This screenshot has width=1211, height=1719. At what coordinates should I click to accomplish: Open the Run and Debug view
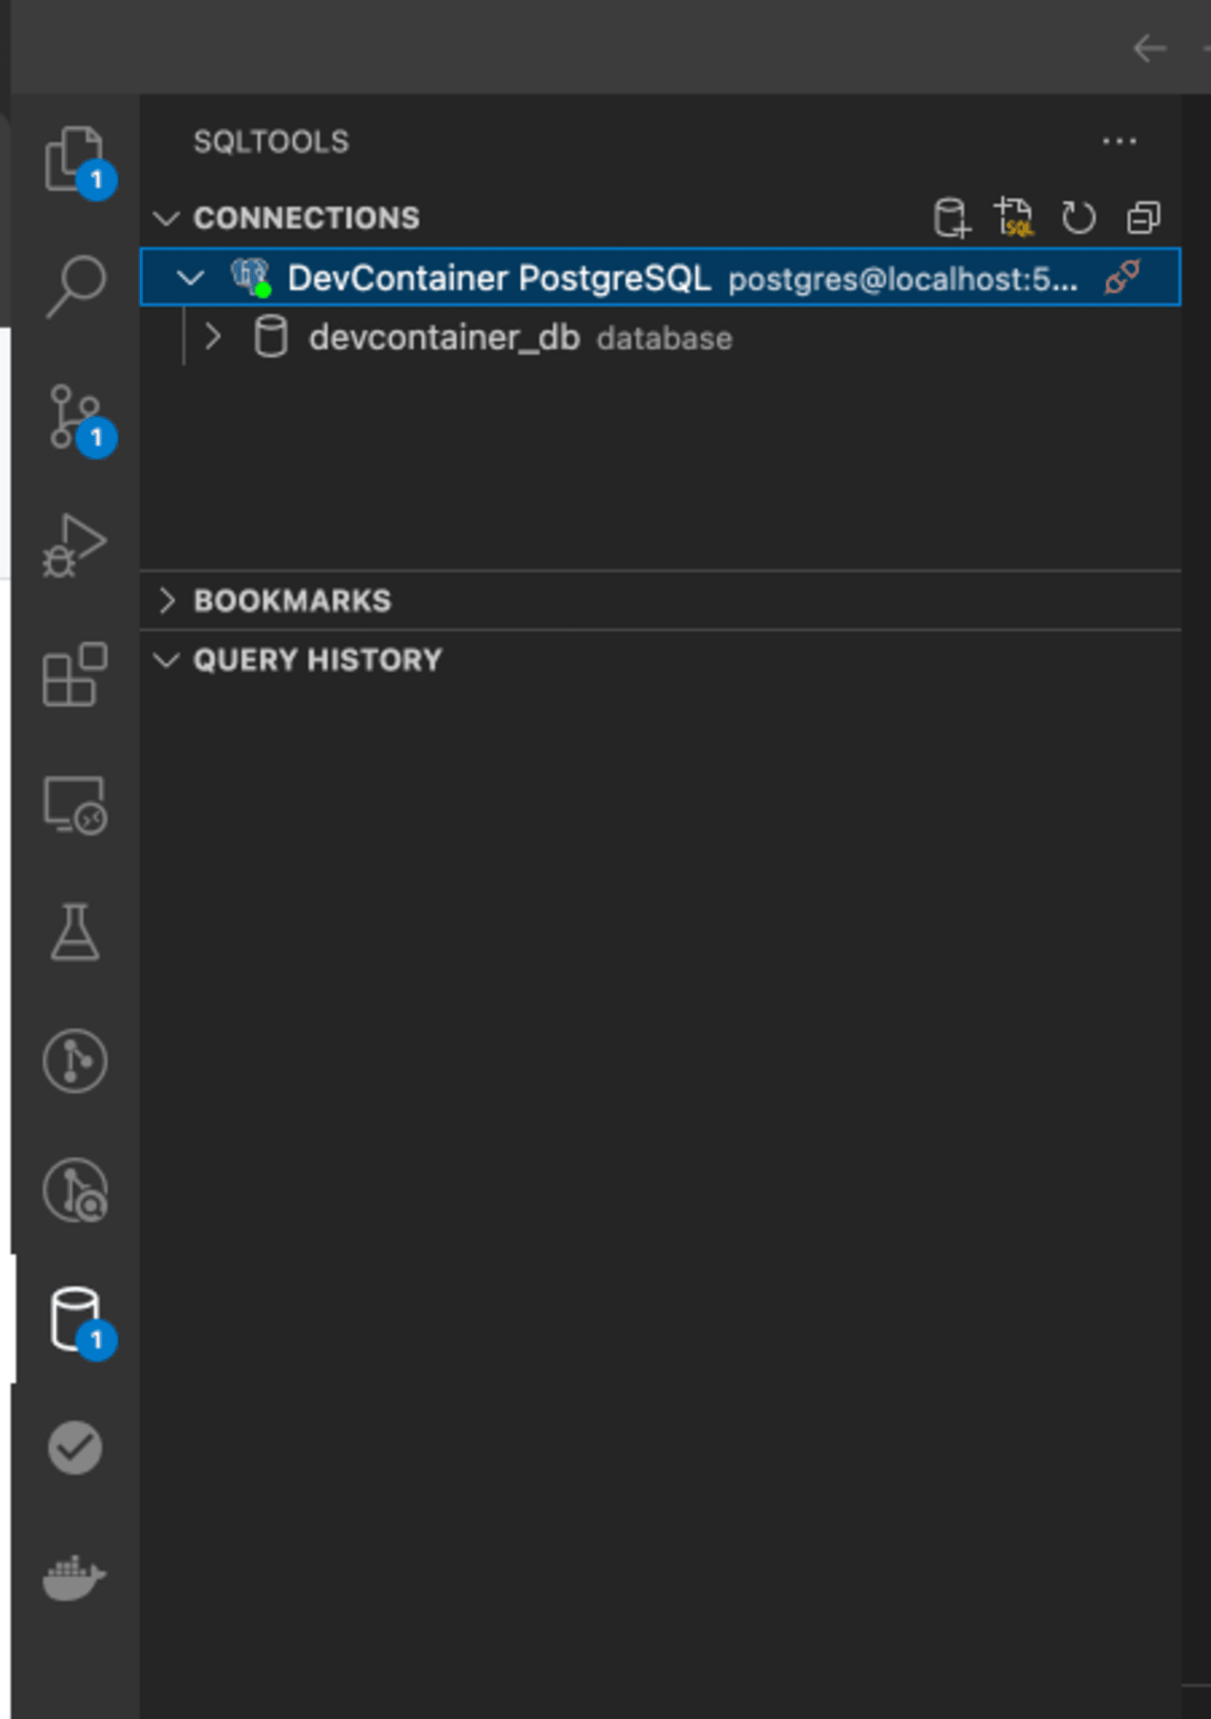point(75,545)
